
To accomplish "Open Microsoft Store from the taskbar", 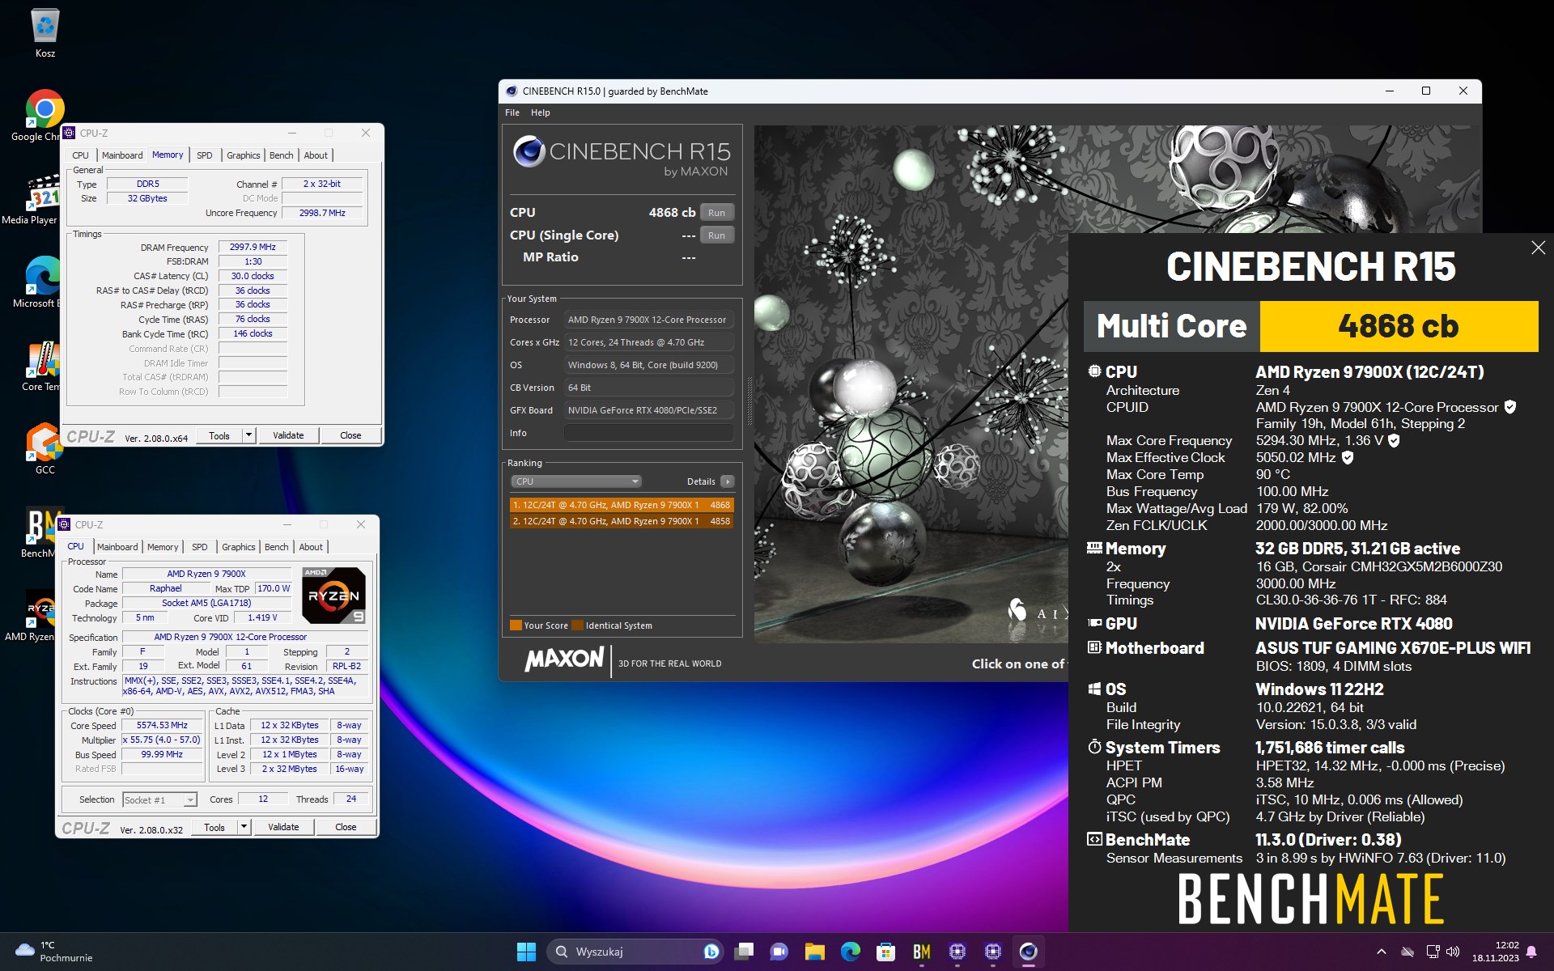I will click(885, 952).
